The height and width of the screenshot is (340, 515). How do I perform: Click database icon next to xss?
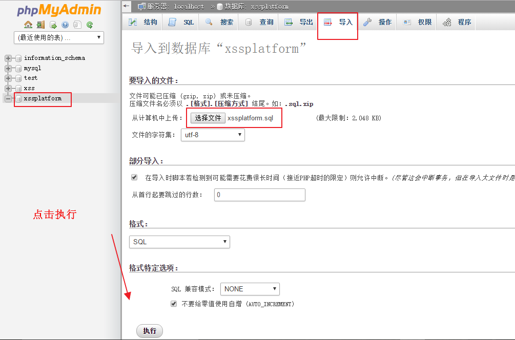(x=18, y=89)
